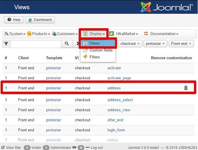Select Custom fields in Display menu

[x=98, y=50]
